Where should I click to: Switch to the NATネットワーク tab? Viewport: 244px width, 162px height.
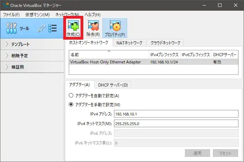(x=130, y=43)
